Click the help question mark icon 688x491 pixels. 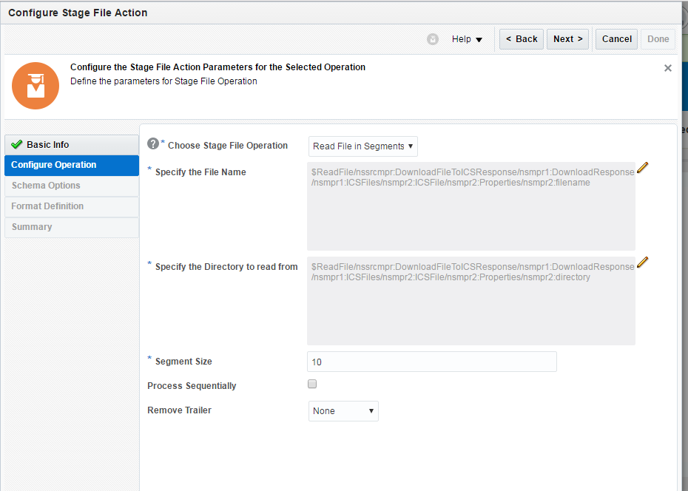coord(153,143)
